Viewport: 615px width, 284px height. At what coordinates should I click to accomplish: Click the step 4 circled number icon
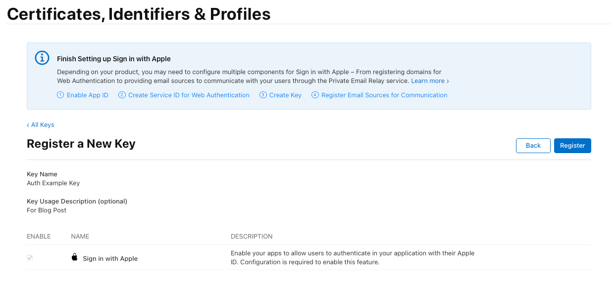[x=315, y=95]
